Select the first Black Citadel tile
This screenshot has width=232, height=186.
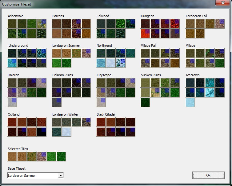tap(101, 122)
